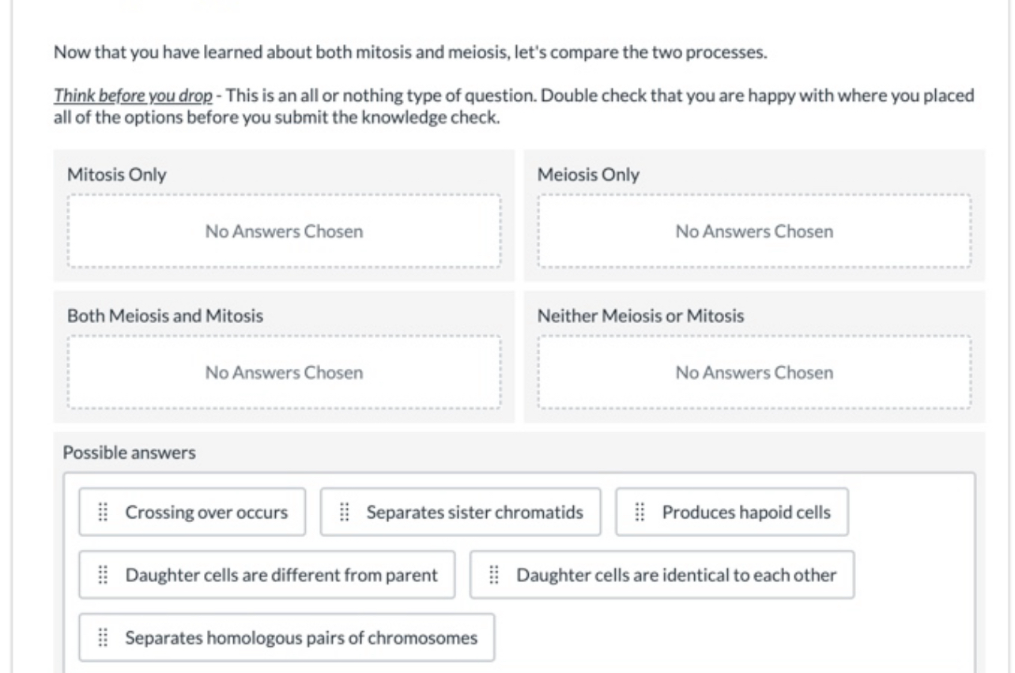
Task: Click the 'Neither Meiosis or Mitosis' drop zone
Action: point(753,372)
